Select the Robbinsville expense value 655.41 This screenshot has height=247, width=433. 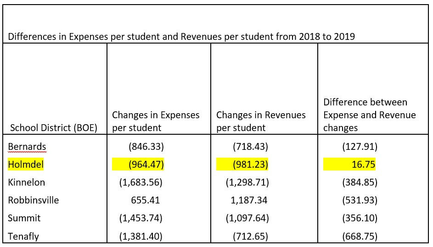pyautogui.click(x=146, y=200)
